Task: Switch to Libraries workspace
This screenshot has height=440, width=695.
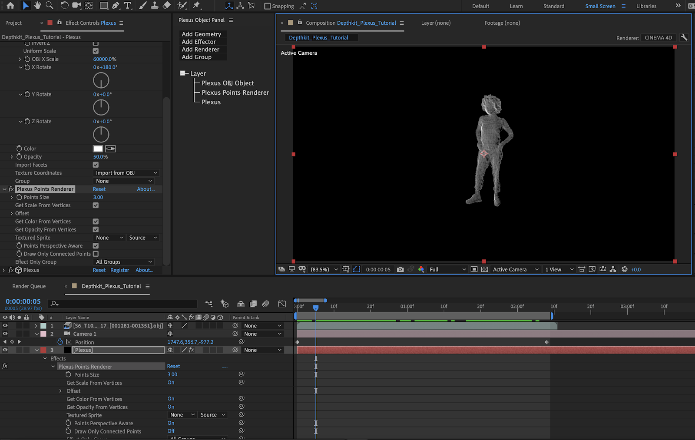Action: (x=646, y=6)
